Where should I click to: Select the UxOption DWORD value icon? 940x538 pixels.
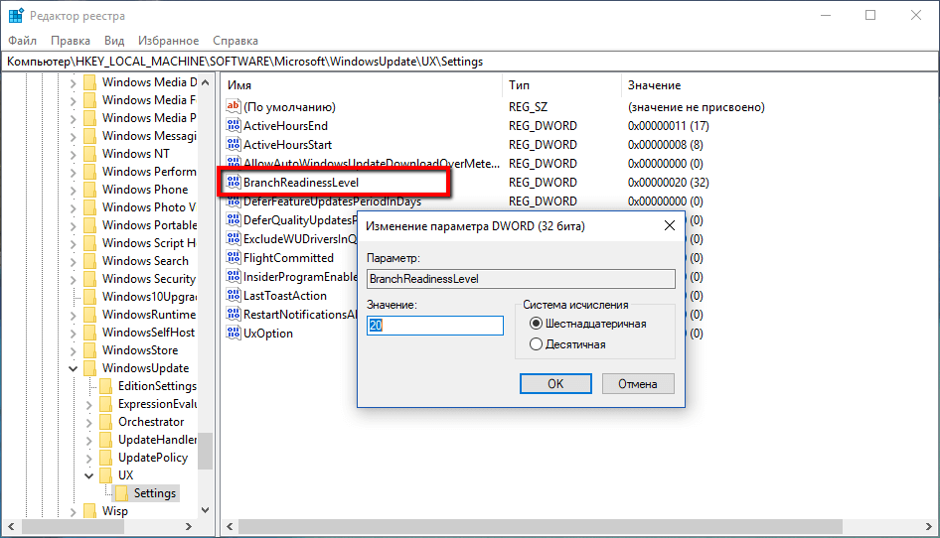point(234,334)
